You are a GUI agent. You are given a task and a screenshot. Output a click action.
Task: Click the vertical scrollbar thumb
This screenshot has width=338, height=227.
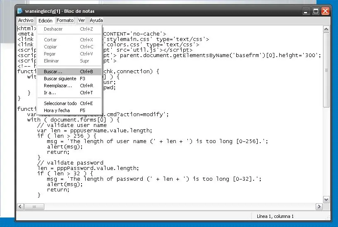[326, 70]
